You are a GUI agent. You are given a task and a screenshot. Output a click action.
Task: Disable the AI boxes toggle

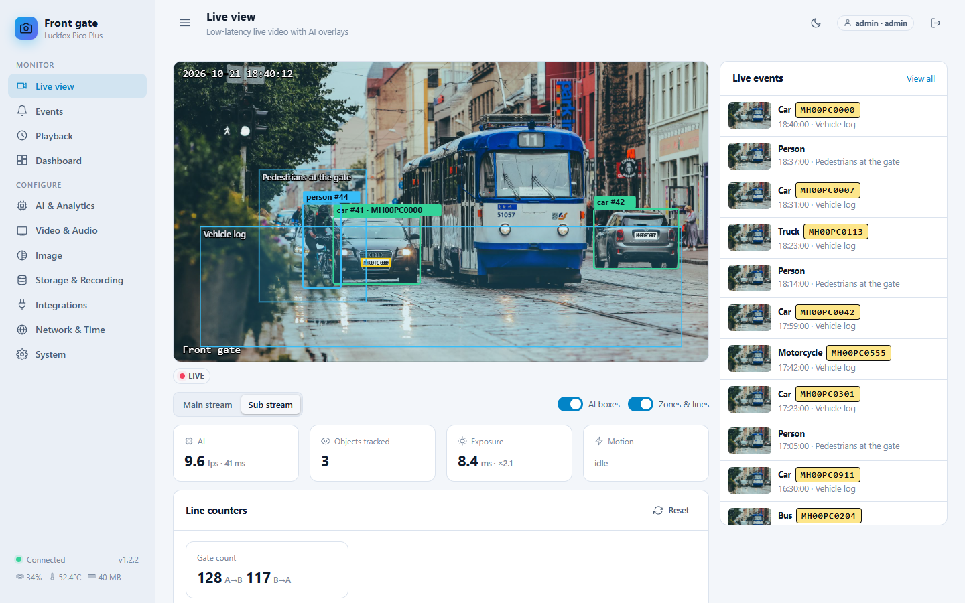[570, 404]
